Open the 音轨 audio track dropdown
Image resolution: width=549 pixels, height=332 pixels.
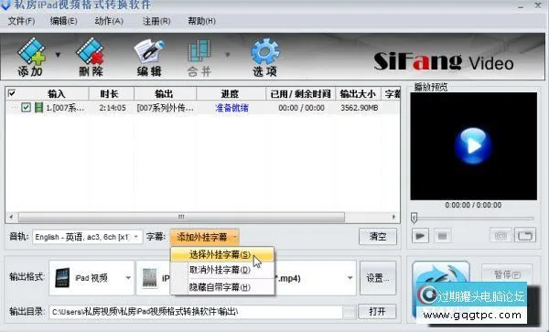(88, 237)
